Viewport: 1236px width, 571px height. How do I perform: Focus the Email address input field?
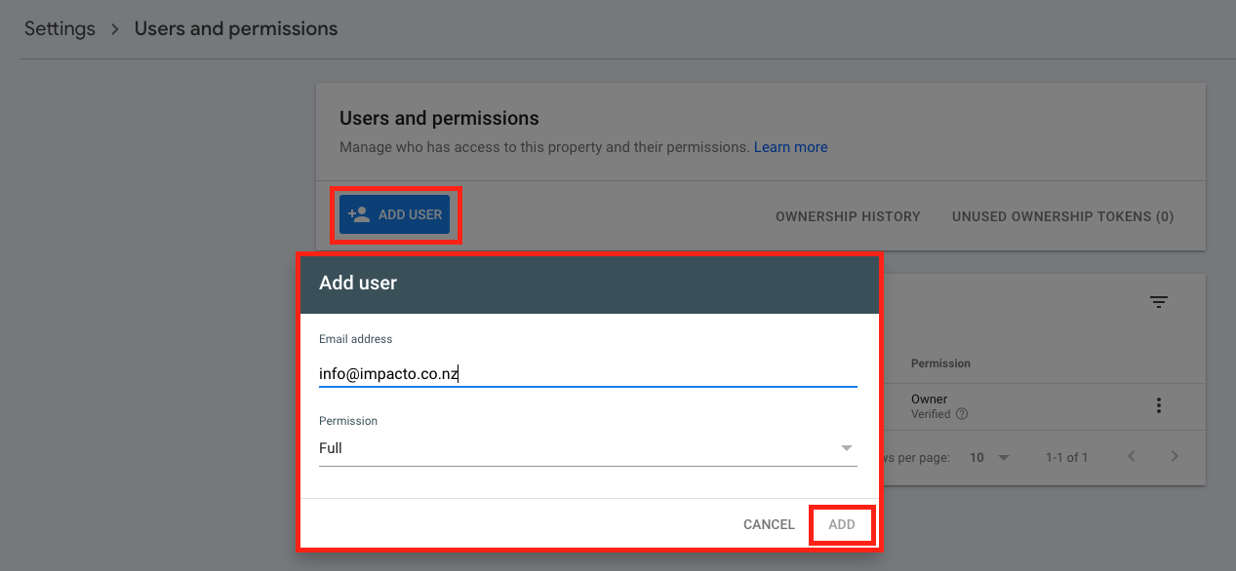point(587,373)
